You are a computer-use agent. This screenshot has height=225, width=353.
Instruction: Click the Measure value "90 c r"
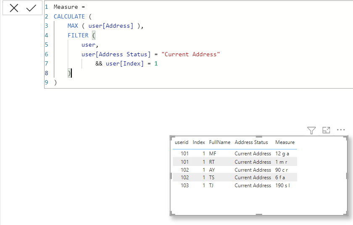point(282,170)
